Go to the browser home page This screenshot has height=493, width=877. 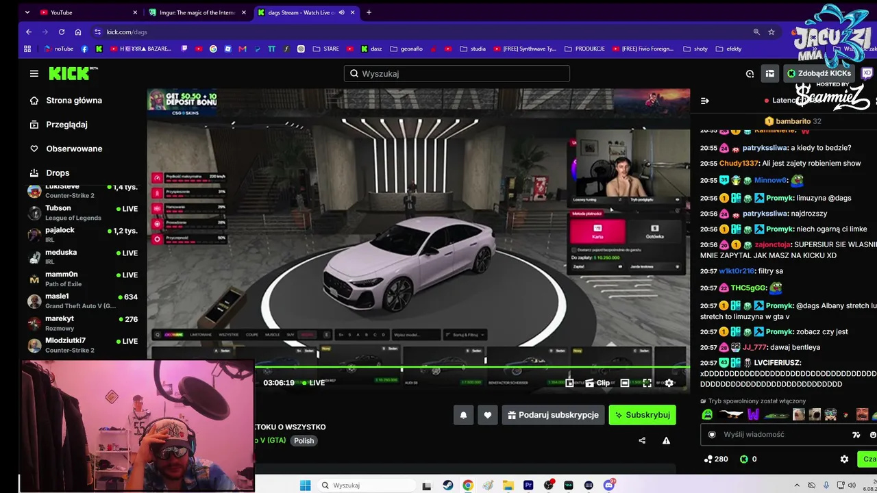pos(78,31)
